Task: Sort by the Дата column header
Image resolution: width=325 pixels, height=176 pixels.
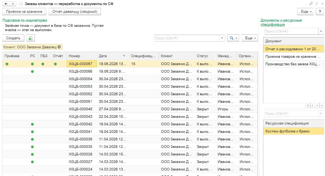Action: (112, 56)
